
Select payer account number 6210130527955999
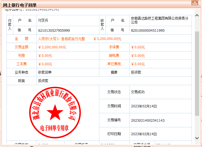tap(54, 30)
